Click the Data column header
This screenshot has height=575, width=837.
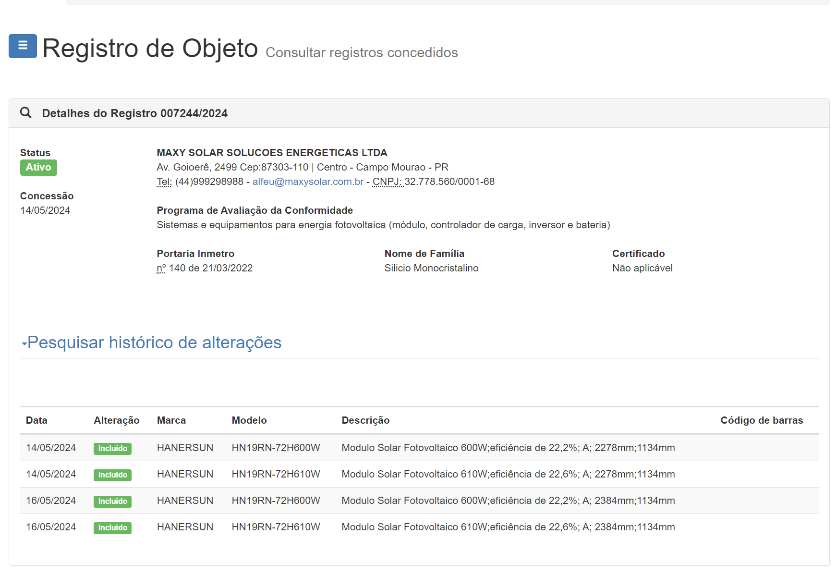[36, 420]
